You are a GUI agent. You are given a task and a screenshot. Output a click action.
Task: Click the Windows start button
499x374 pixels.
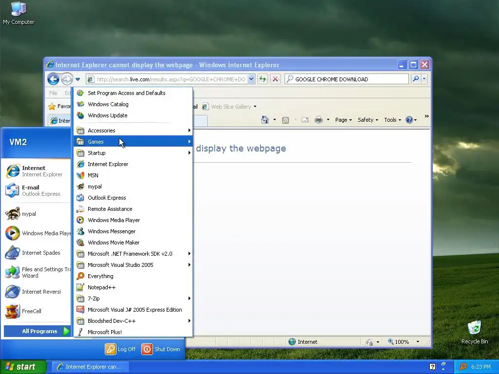tap(23, 367)
